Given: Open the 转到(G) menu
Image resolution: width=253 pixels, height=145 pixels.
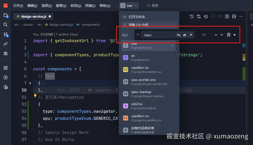Looking at the screenshot, I should (x=76, y=6).
